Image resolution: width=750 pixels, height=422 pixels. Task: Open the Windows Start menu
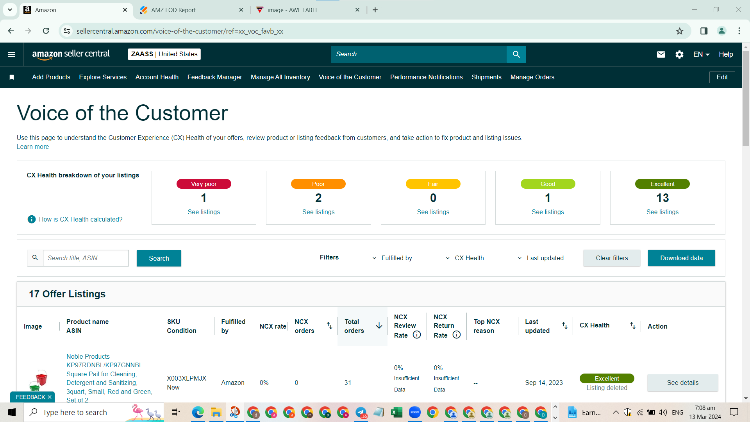pyautogui.click(x=12, y=412)
